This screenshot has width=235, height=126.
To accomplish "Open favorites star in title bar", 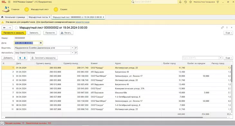I will [191, 2].
